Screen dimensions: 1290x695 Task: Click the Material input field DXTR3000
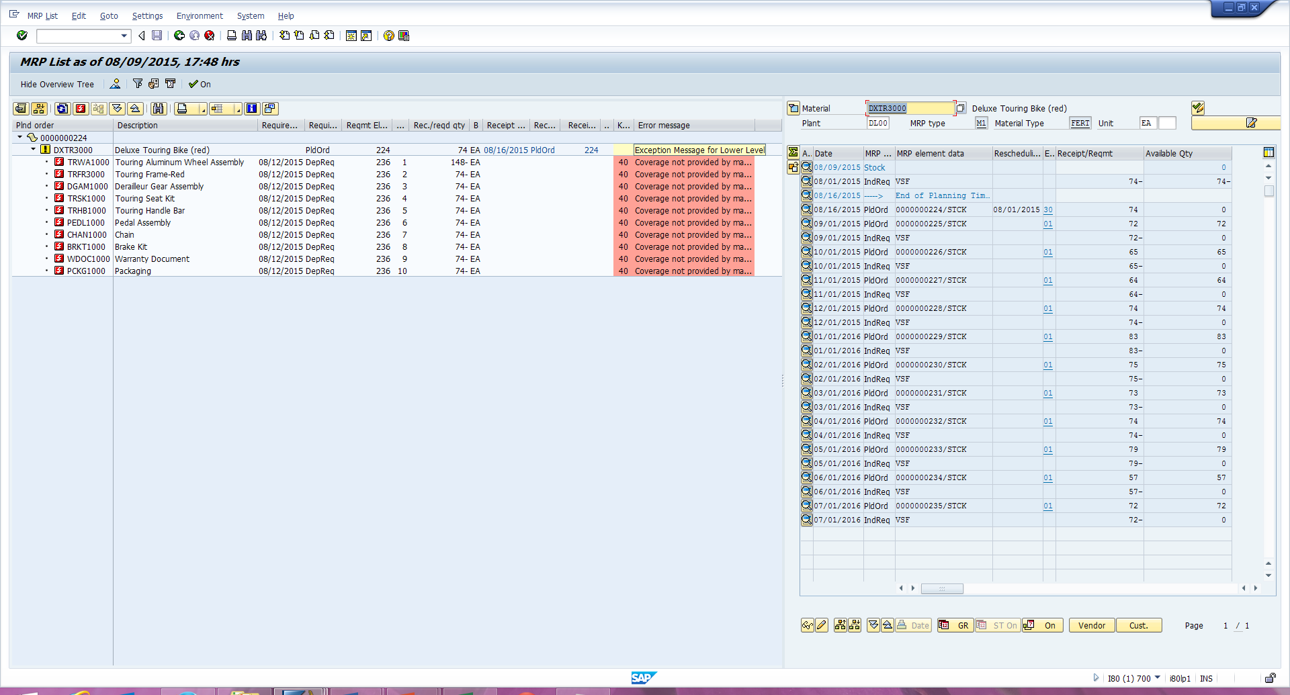click(x=910, y=108)
